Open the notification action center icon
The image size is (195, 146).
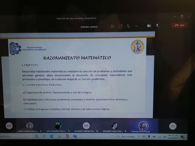182,137
